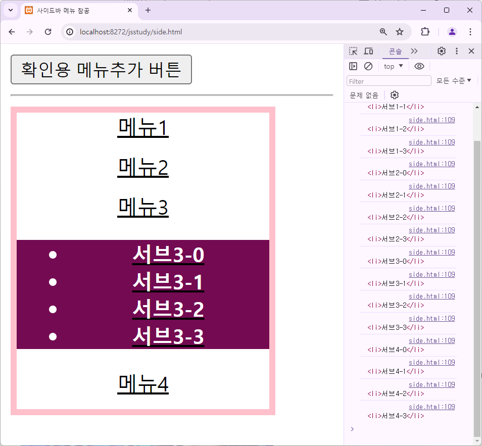Image resolution: width=482 pixels, height=446 pixels.
Task: Open console issues settings gear icon
Action: click(395, 95)
